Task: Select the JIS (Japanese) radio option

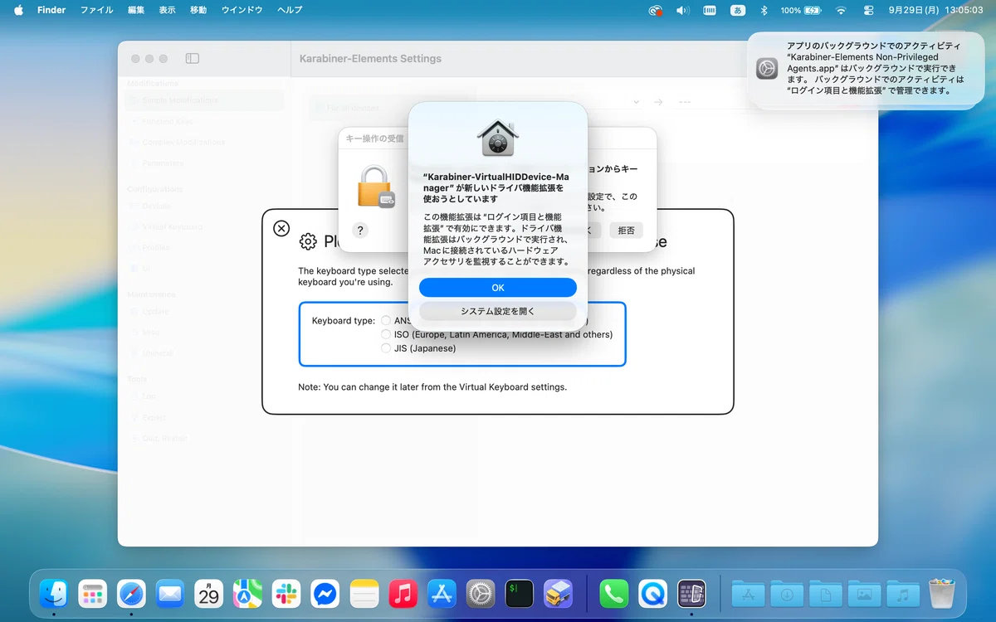Action: coord(386,348)
